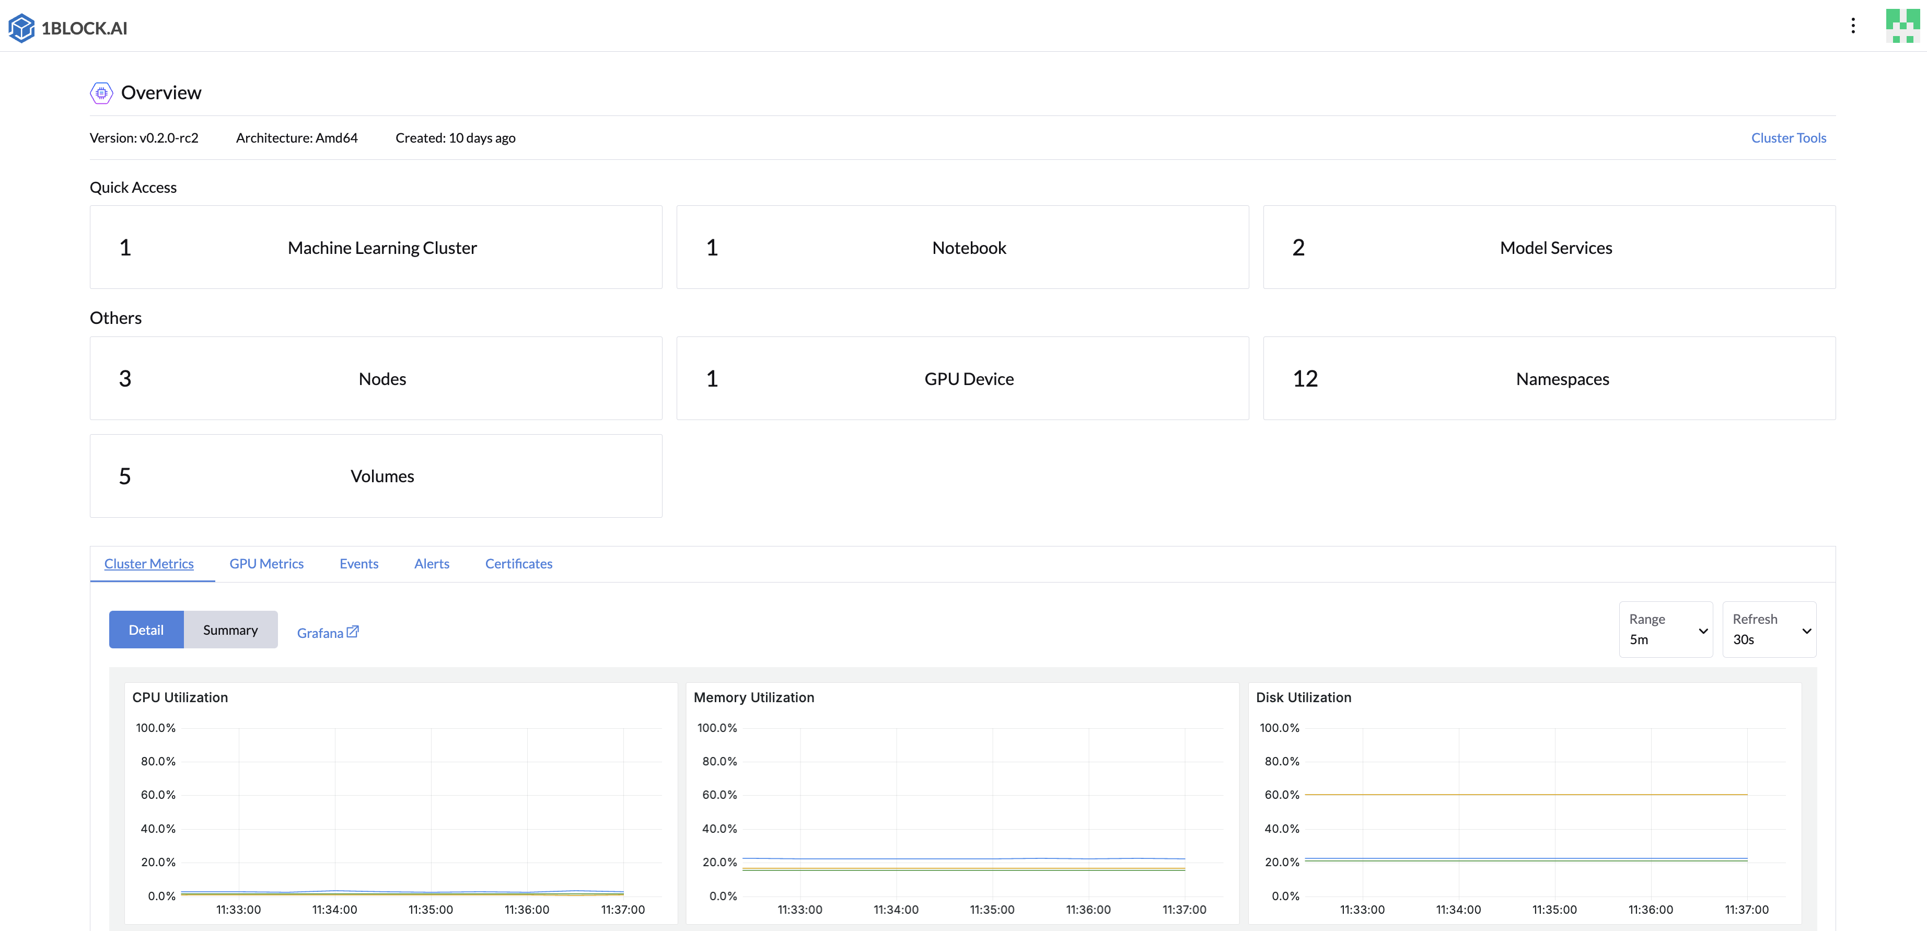The height and width of the screenshot is (931, 1927).
Task: Expand the Range 5m dropdown
Action: [x=1666, y=630]
